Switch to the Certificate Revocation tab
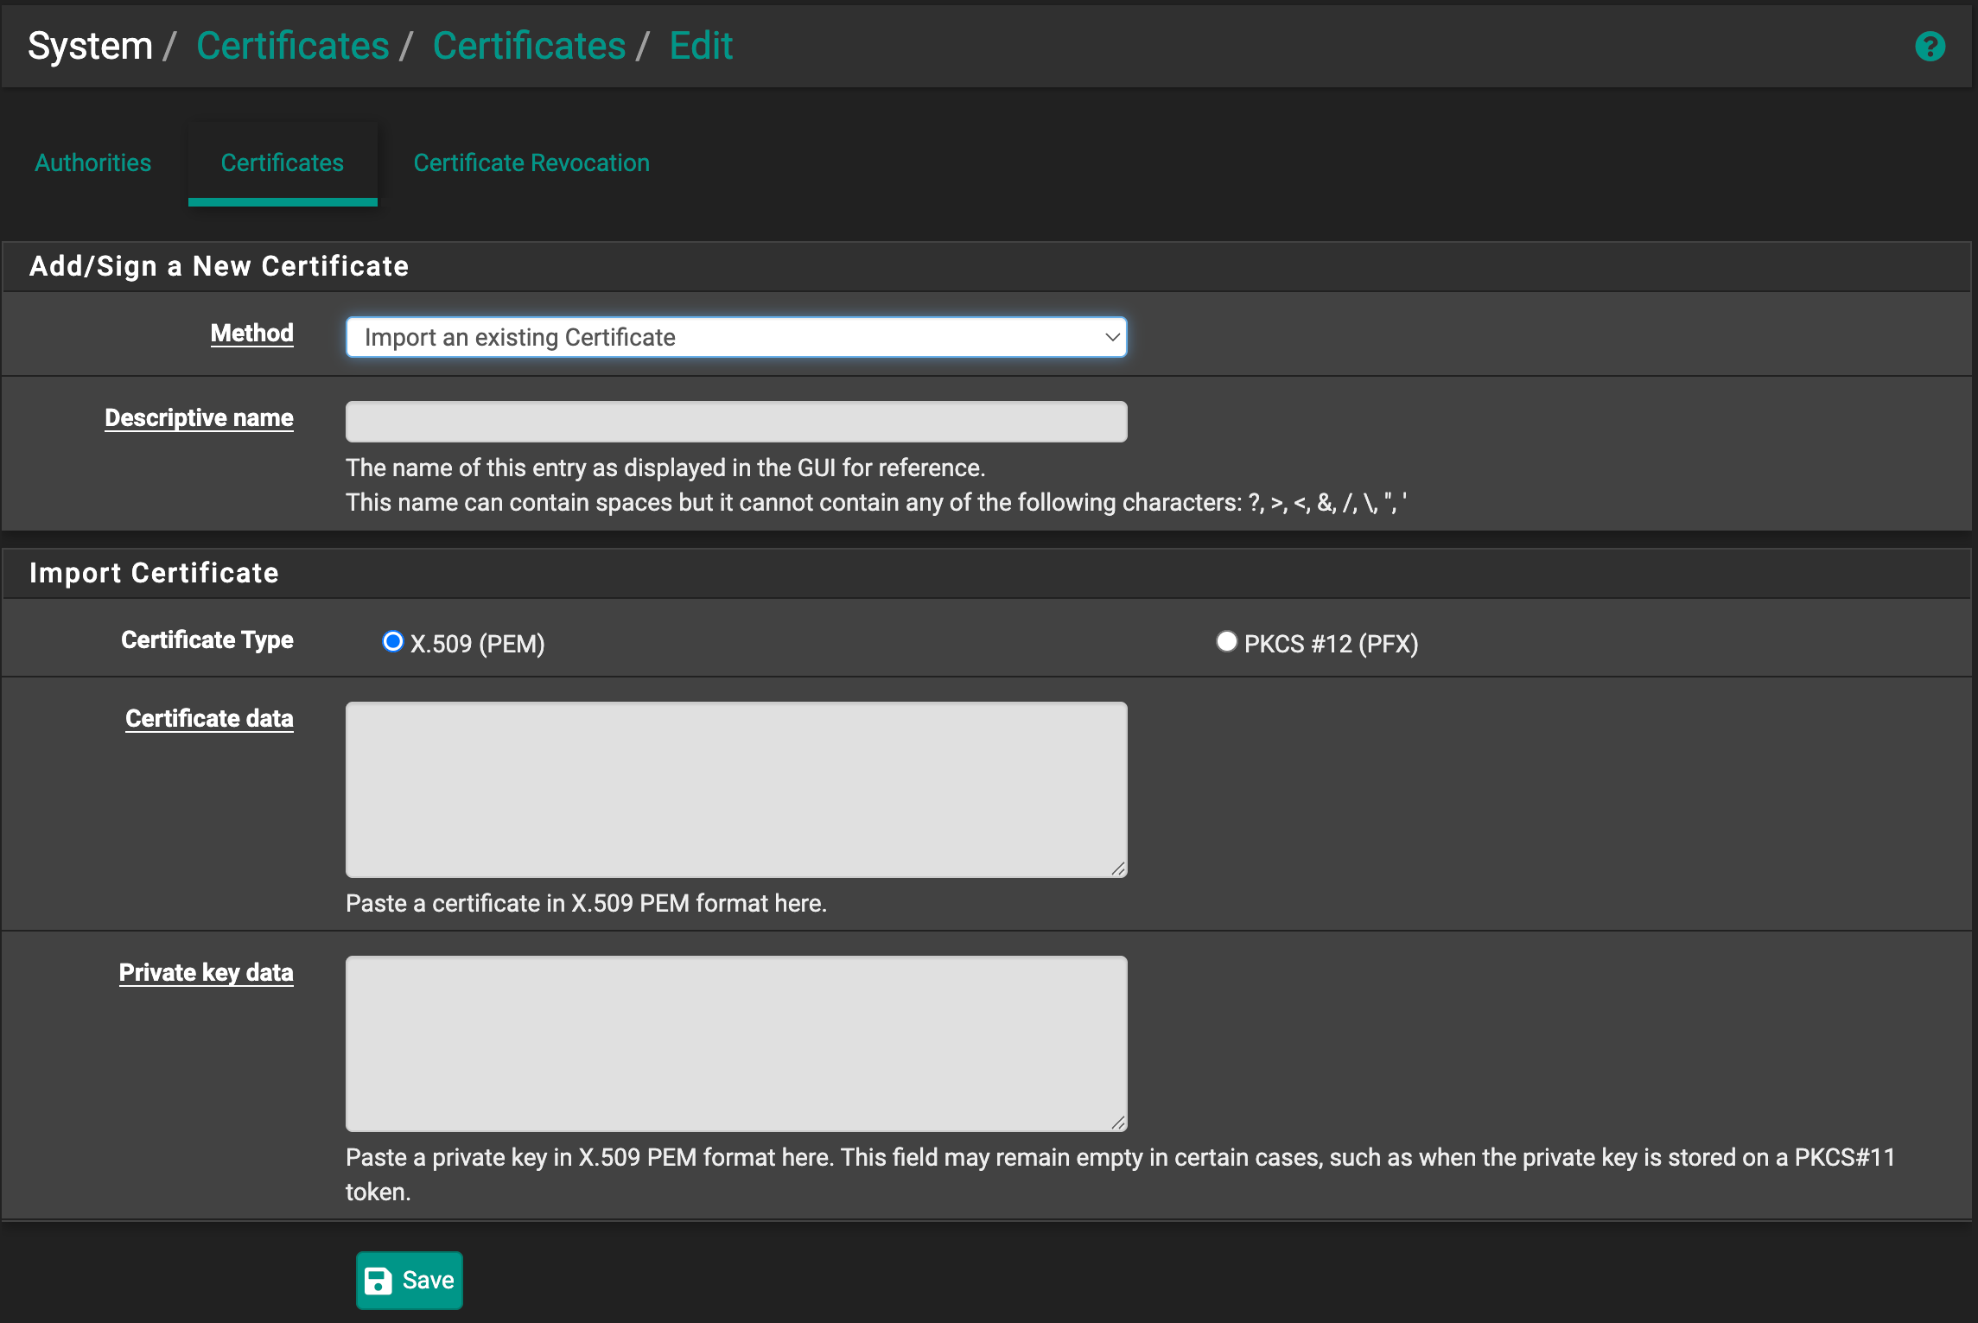 531,162
